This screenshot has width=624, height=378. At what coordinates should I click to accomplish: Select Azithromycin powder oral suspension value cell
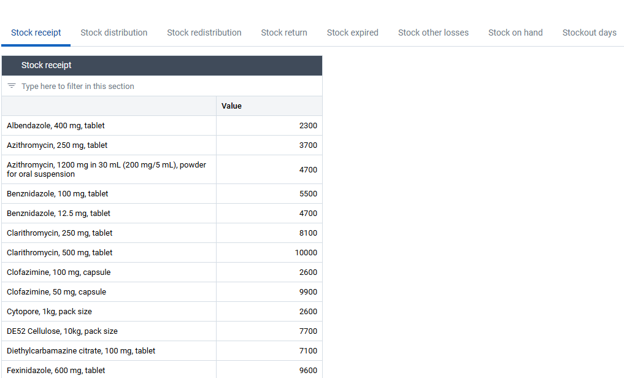[269, 169]
